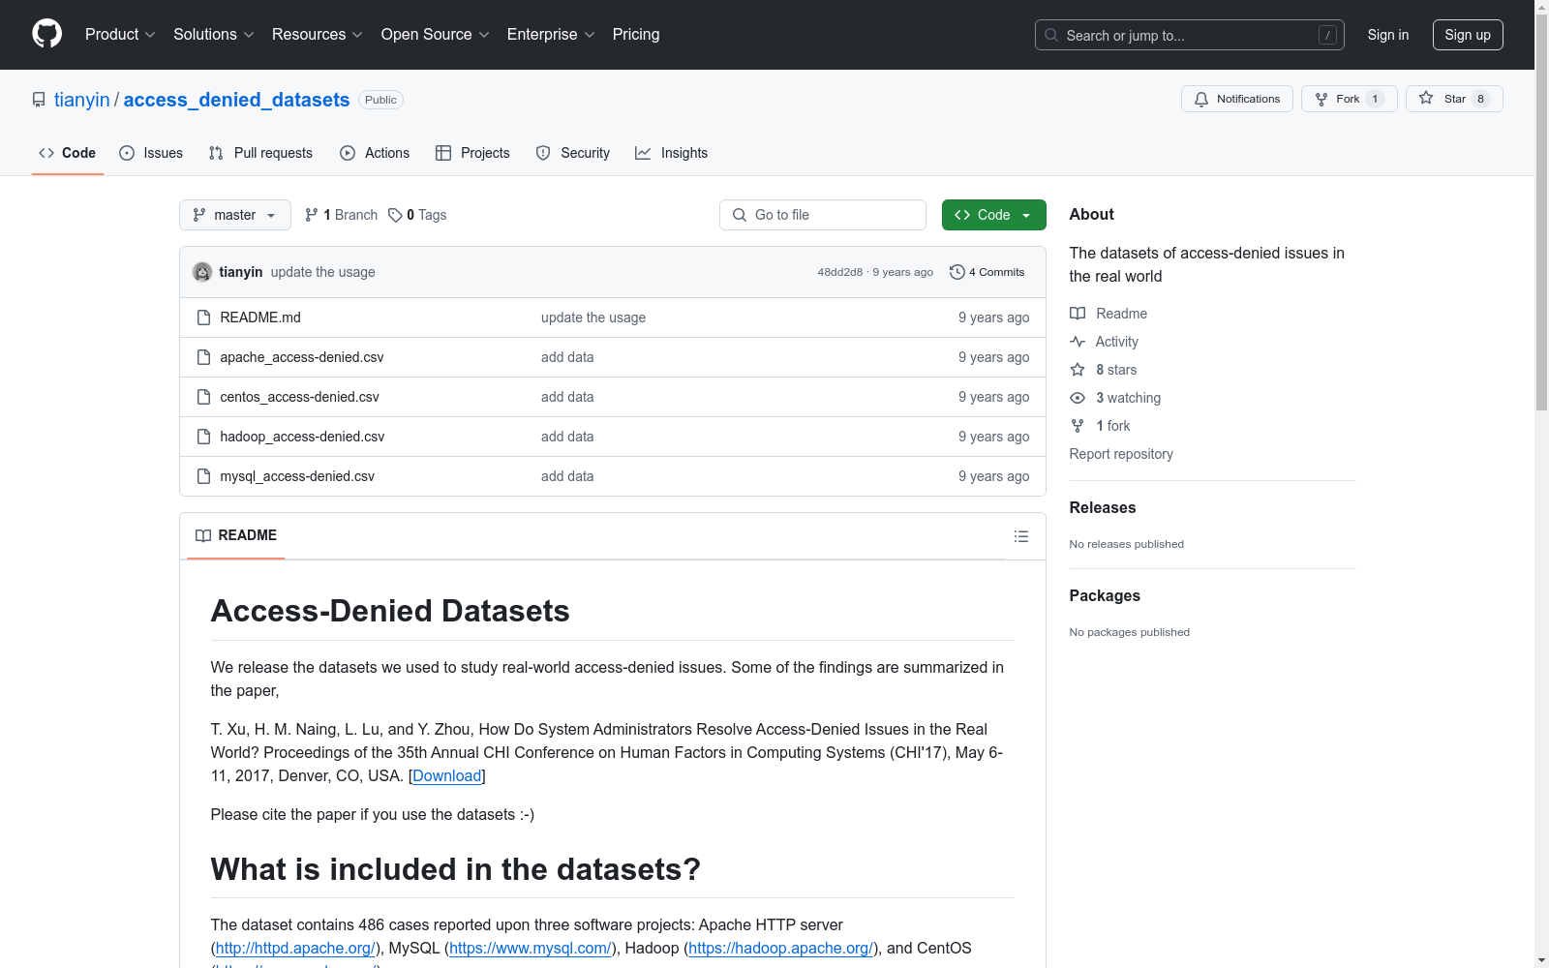The width and height of the screenshot is (1549, 968).
Task: Expand the Product menu
Action: coord(120,35)
